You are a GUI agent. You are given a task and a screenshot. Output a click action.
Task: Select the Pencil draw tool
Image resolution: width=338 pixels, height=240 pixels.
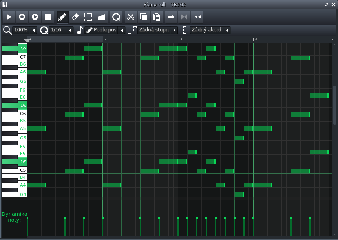(x=61, y=16)
